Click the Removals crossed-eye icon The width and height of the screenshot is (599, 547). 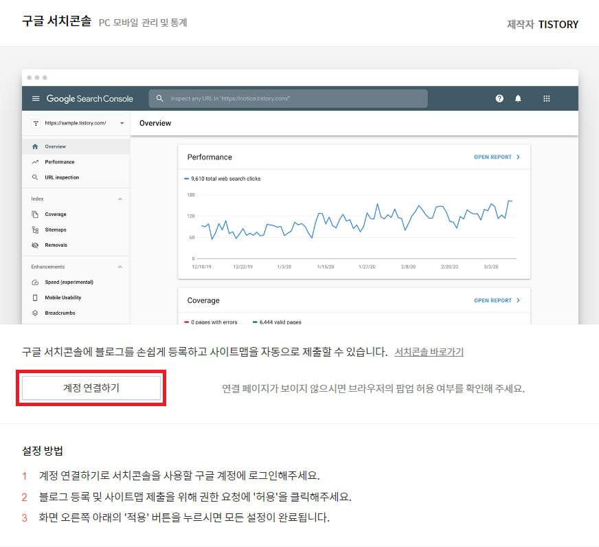point(35,245)
